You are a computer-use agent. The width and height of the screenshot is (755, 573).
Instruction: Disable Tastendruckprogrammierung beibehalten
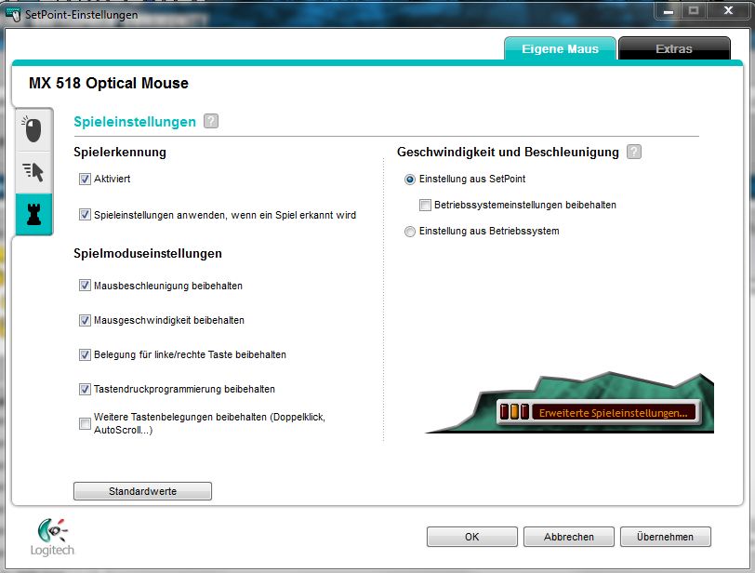85,389
